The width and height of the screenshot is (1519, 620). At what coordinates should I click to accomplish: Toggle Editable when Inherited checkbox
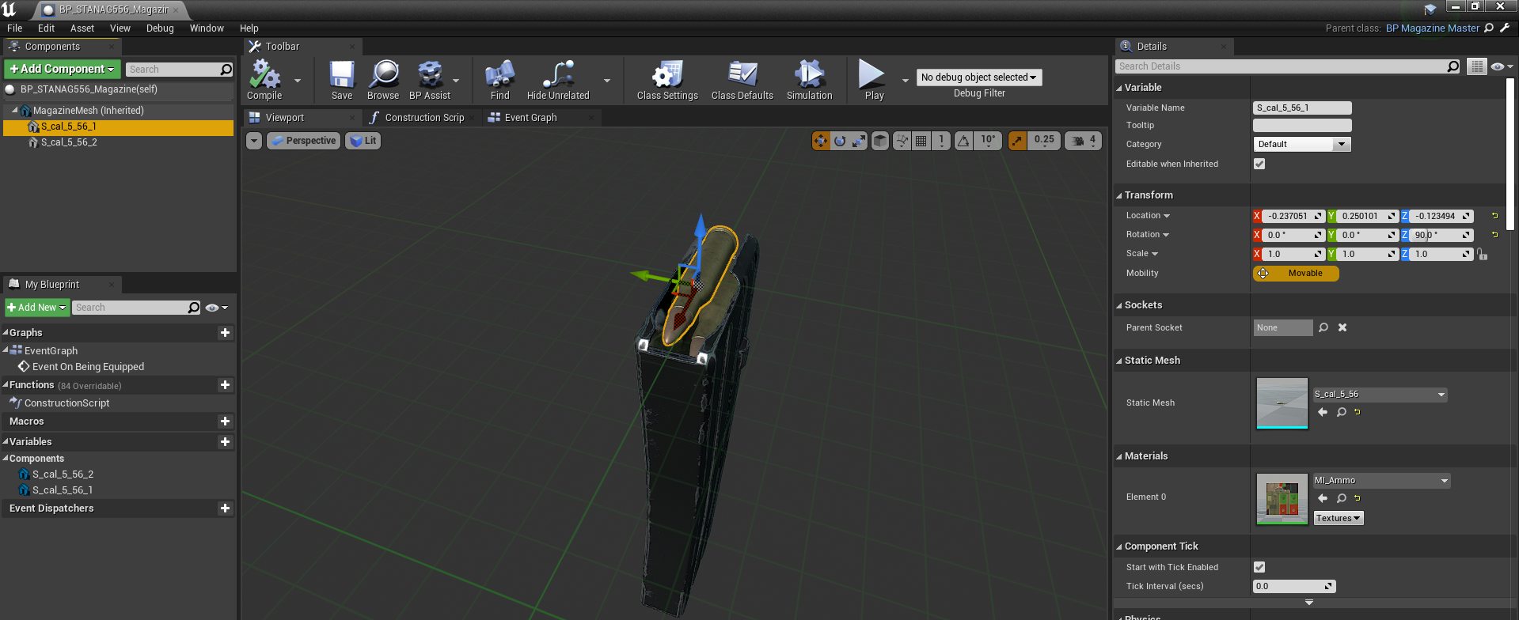tap(1259, 164)
